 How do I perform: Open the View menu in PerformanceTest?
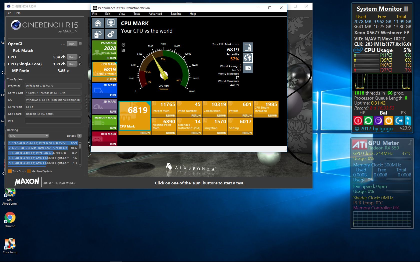[x=122, y=14]
